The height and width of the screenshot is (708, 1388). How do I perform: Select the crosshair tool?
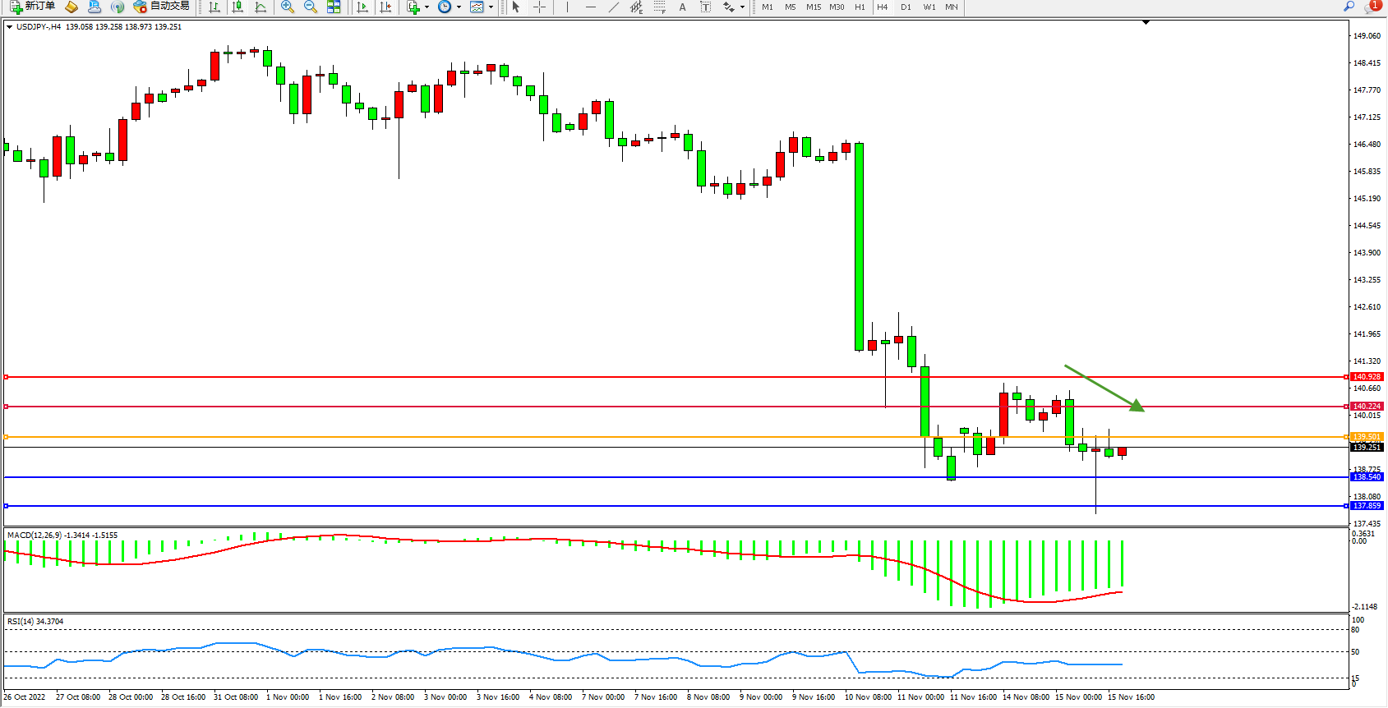539,7
